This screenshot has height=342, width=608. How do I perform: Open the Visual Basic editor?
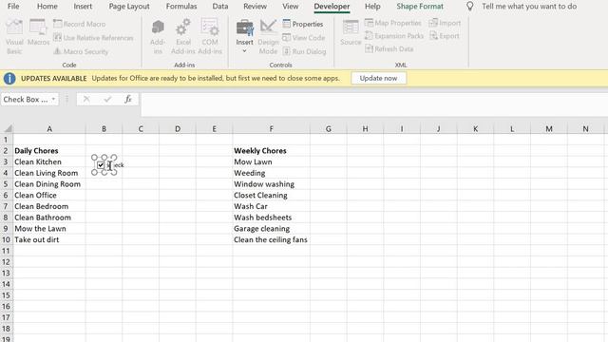point(14,37)
